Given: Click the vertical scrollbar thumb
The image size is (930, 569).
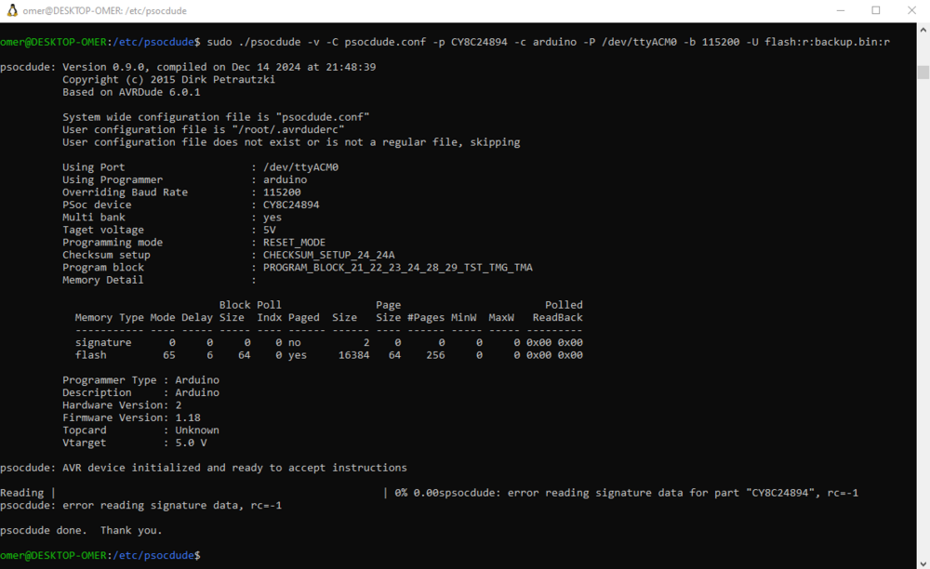Looking at the screenshot, I should (x=923, y=73).
